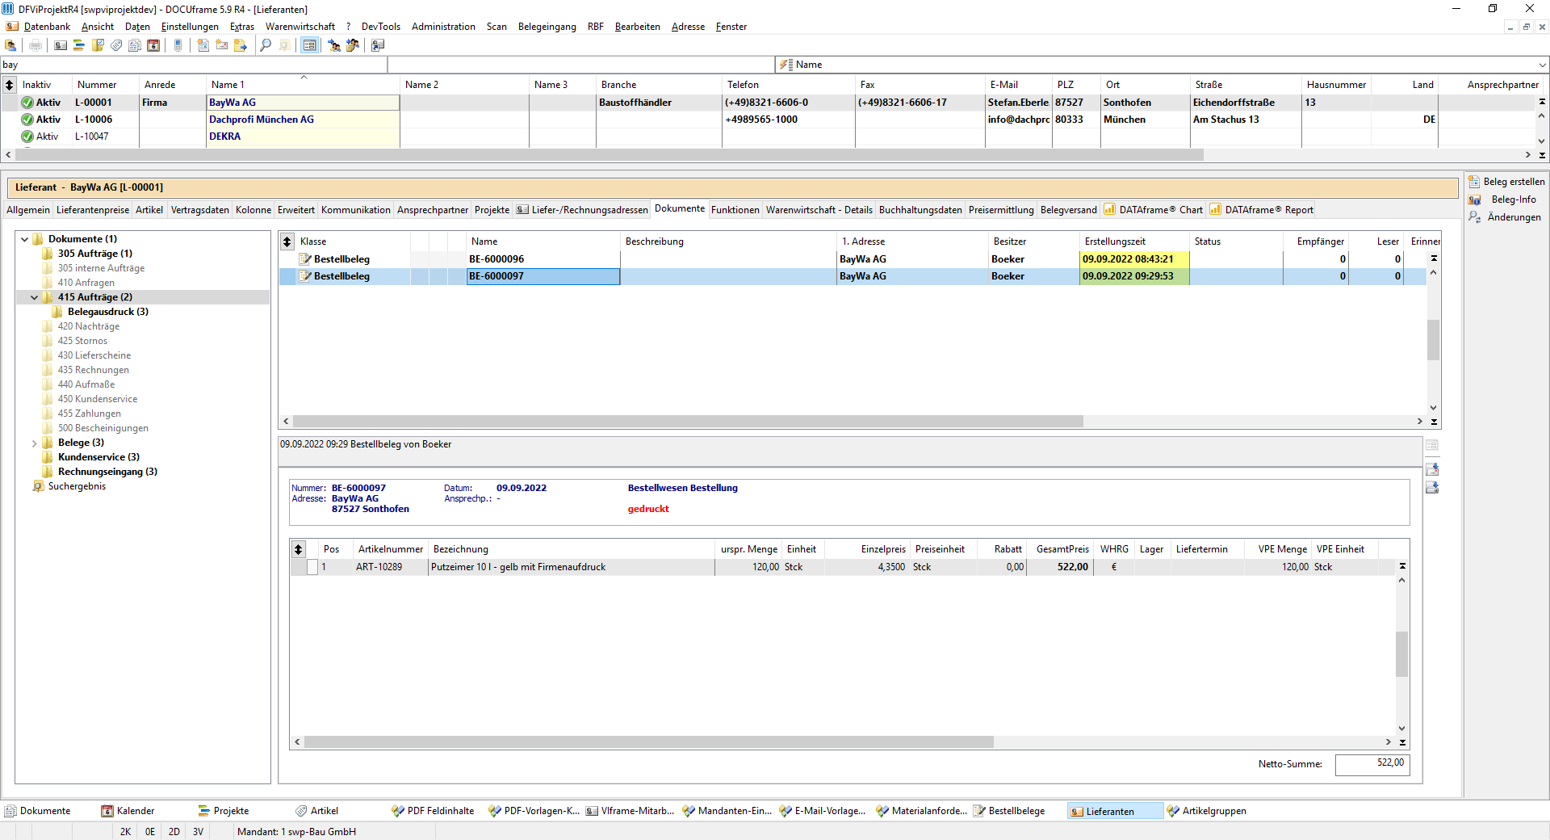1550x840 pixels.
Task: Click the Beleg erstellen label
Action: point(1514,182)
